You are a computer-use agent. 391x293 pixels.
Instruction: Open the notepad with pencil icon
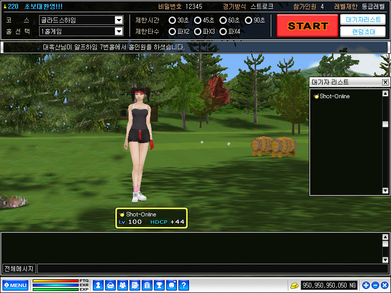[x=135, y=285]
